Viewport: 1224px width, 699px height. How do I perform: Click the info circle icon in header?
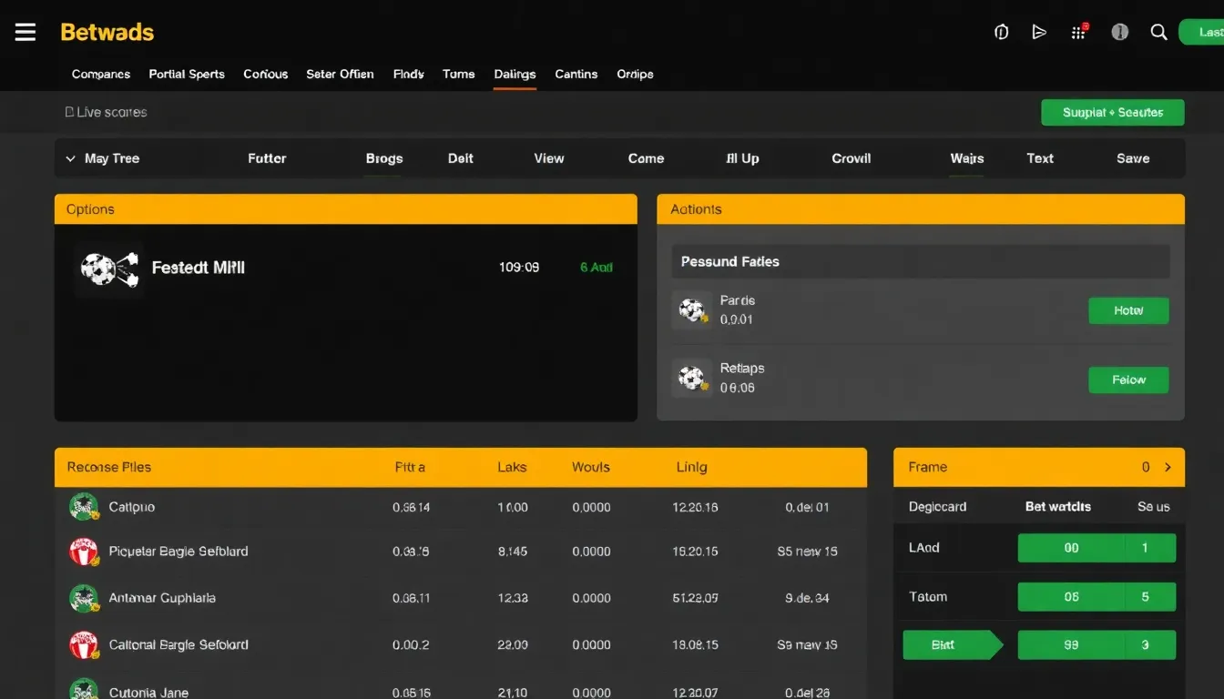click(1120, 32)
